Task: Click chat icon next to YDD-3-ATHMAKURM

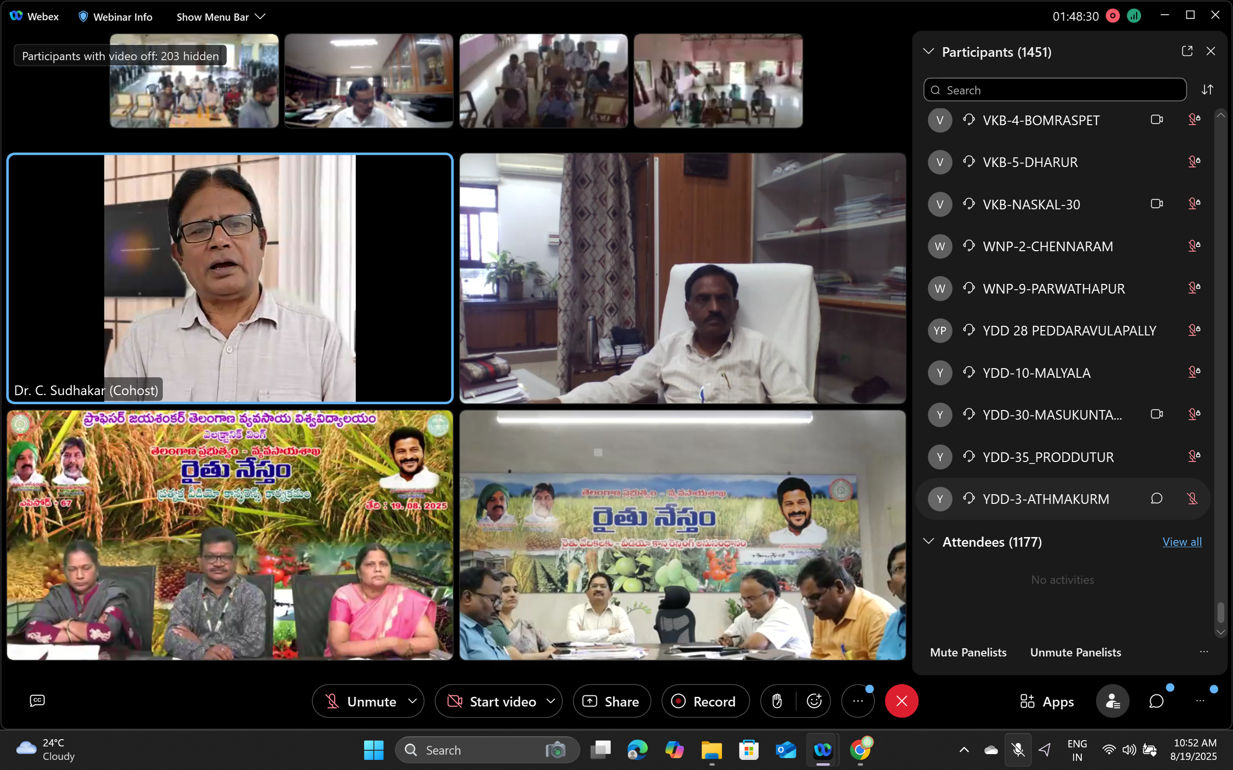Action: pos(1156,498)
